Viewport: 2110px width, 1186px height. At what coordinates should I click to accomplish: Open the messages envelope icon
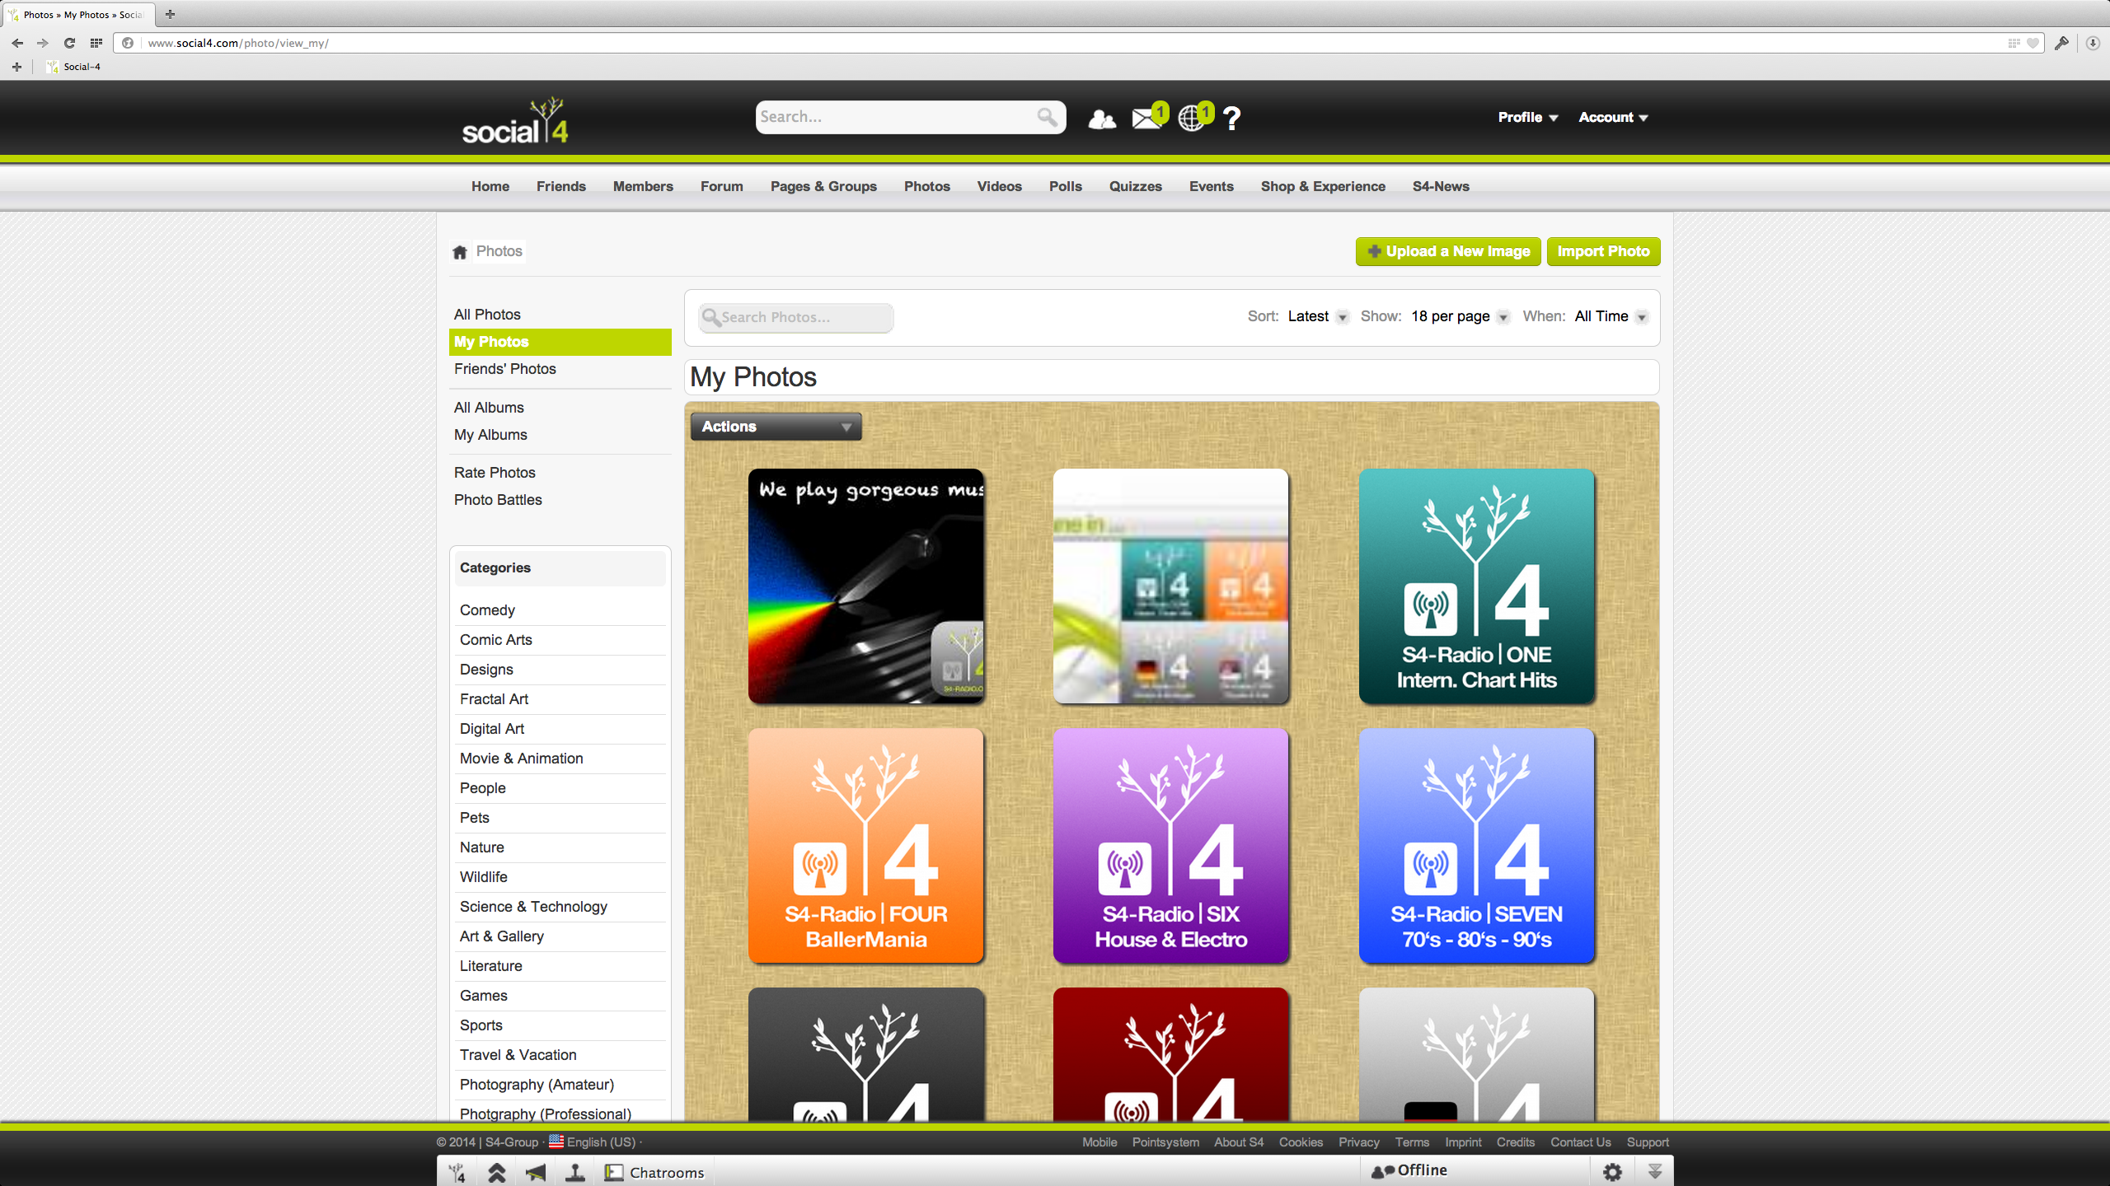[1147, 118]
